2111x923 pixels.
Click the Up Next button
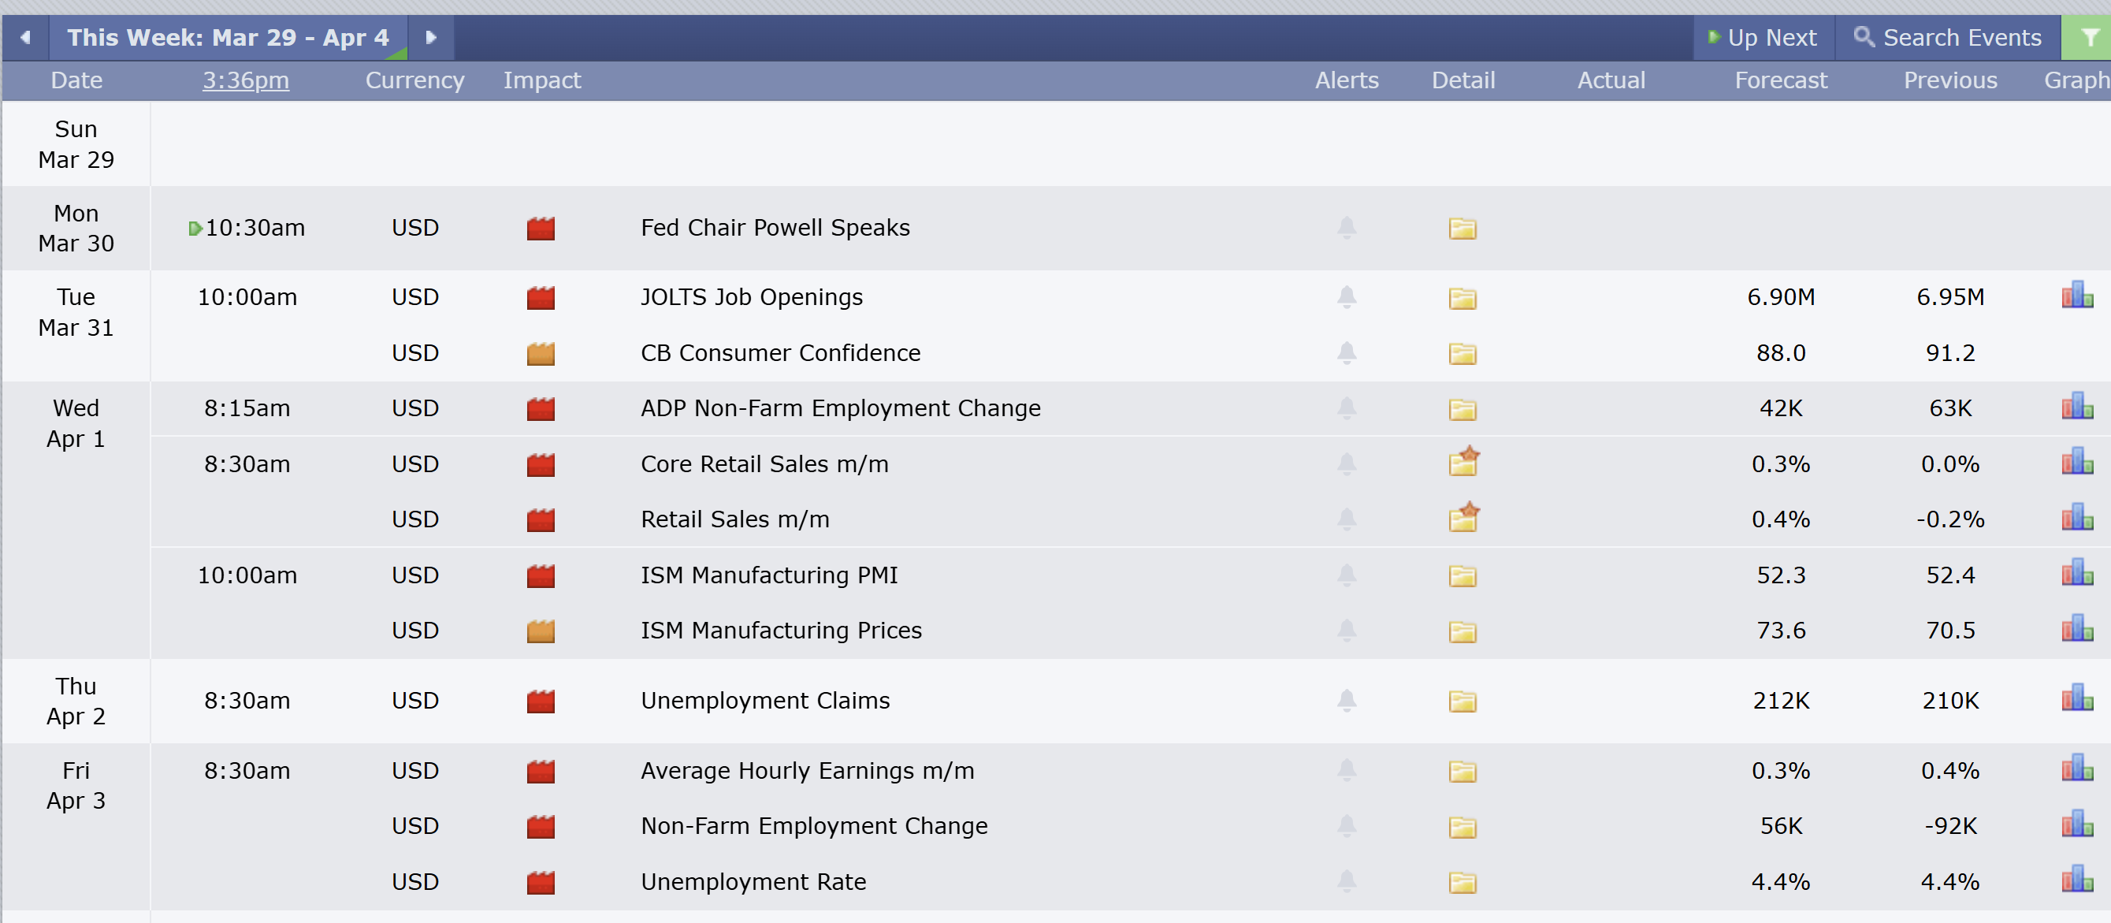tap(1764, 38)
